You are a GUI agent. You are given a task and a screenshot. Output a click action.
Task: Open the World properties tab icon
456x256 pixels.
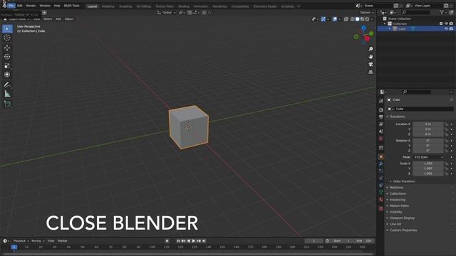coord(381,139)
